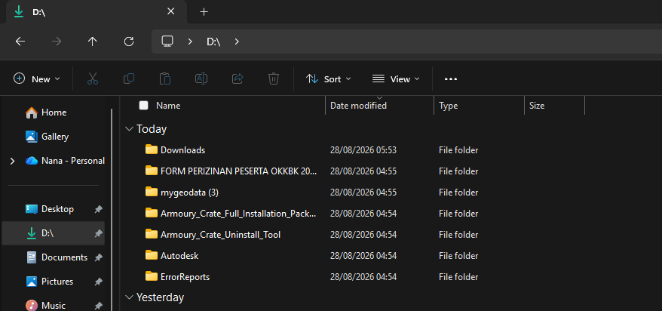Select Nana - Personal OneDrive
Image resolution: width=662 pixels, height=311 pixels.
click(x=65, y=161)
